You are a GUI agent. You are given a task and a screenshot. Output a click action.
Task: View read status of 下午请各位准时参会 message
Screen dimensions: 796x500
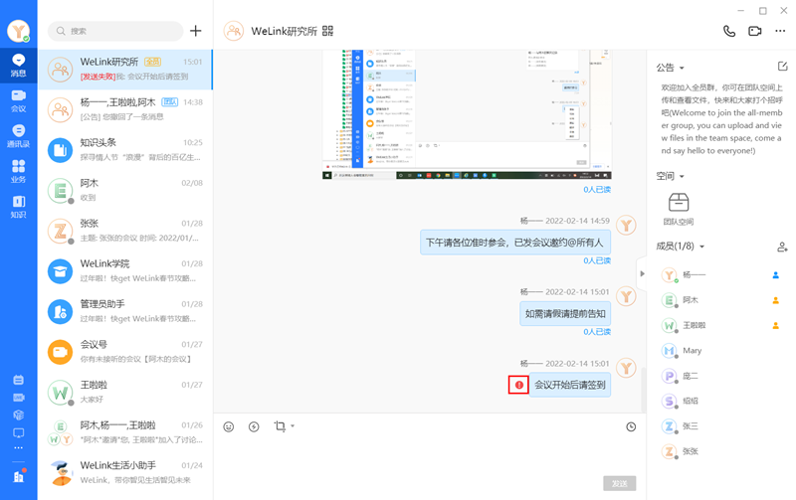[597, 260]
